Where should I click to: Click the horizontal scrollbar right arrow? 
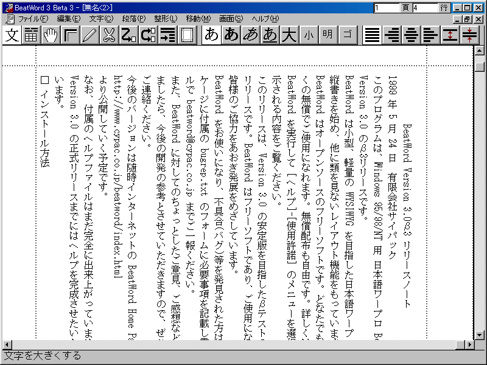469,344
